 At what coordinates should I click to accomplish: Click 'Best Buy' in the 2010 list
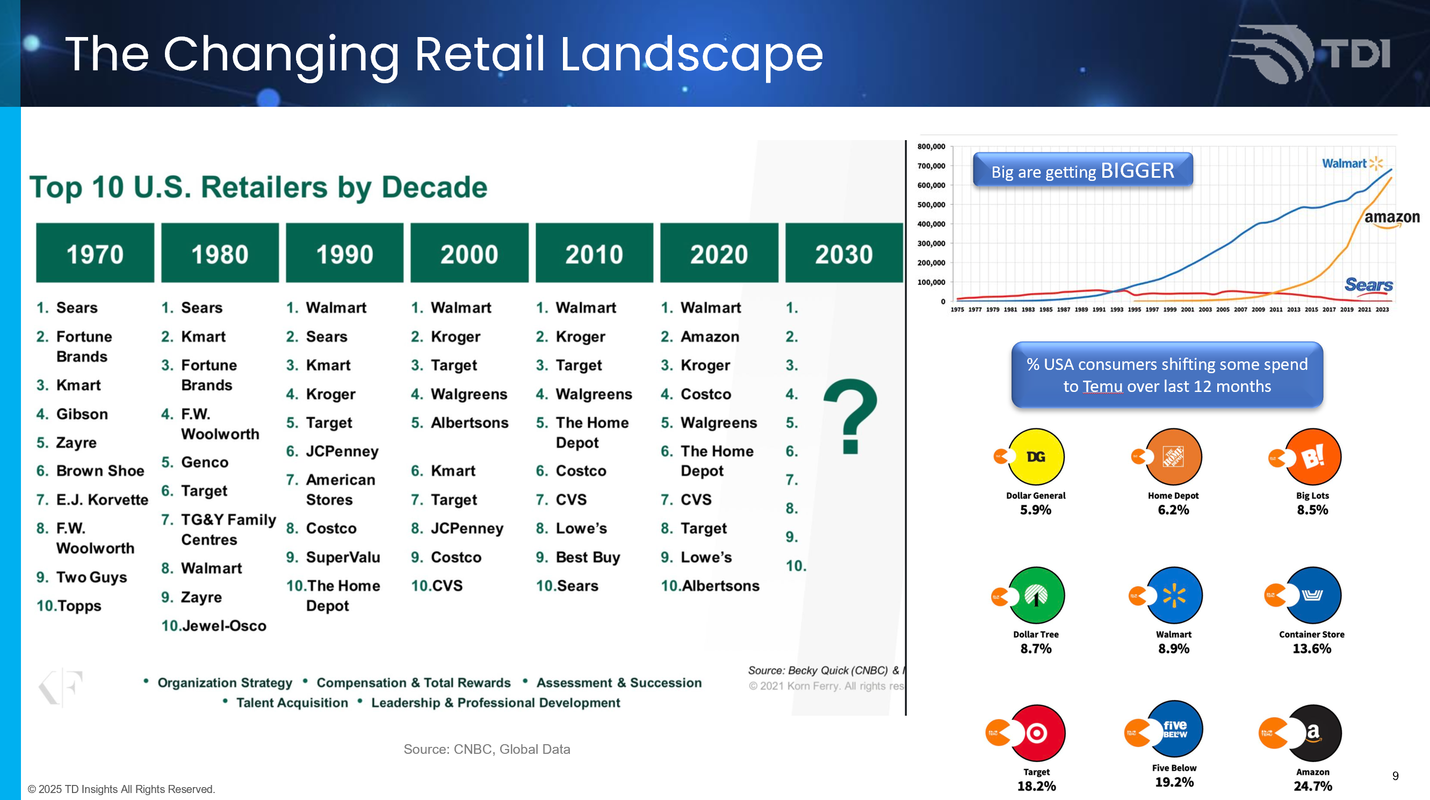click(588, 557)
